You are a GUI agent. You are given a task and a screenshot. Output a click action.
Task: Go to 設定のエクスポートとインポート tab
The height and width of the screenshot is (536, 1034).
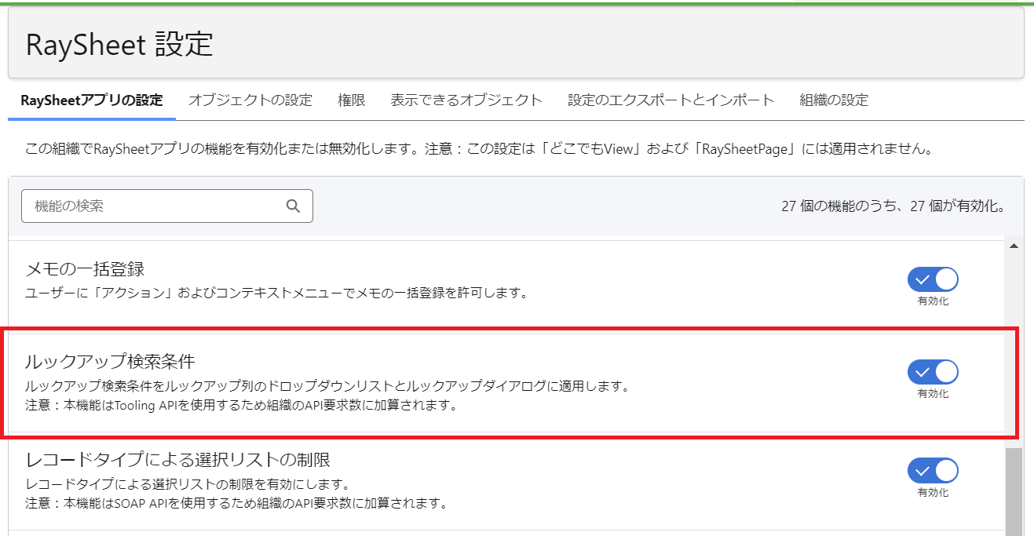coord(671,100)
